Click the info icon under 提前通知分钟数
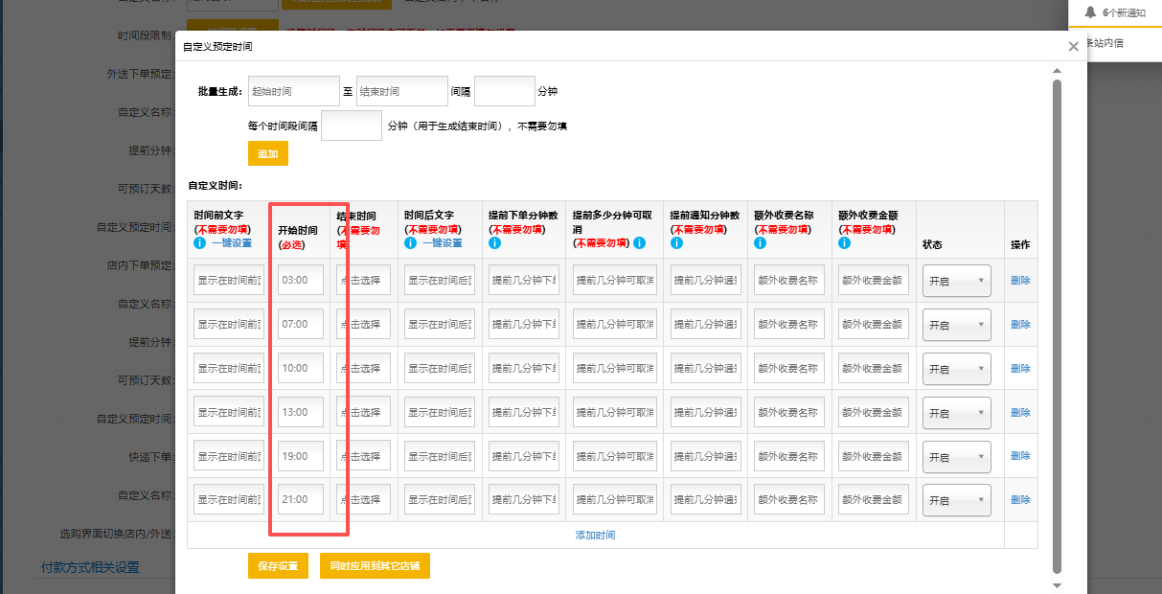1162x594 pixels. click(676, 243)
